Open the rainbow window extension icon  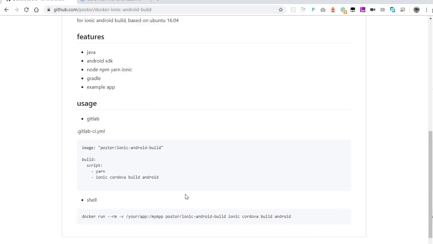pos(403,10)
